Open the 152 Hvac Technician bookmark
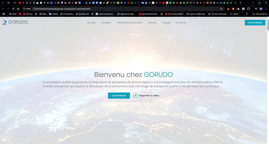This screenshot has width=269, height=144. pyautogui.click(x=218, y=14)
